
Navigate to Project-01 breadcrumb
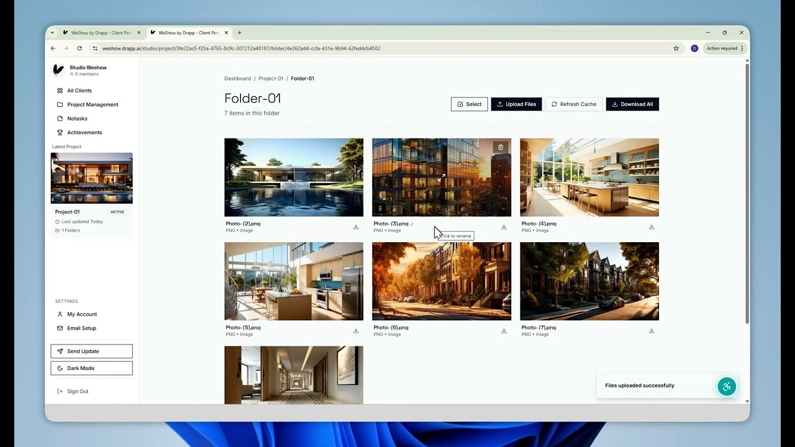(271, 79)
